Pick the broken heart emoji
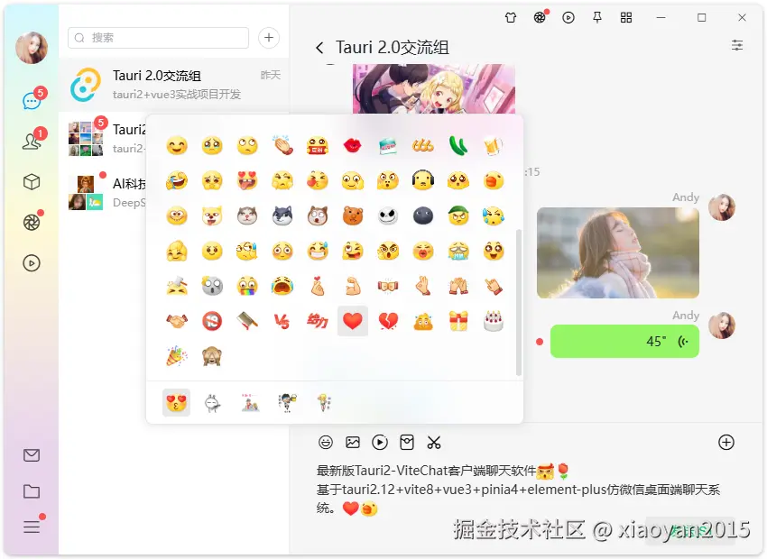Screen dimensions: 767x559 [388, 321]
